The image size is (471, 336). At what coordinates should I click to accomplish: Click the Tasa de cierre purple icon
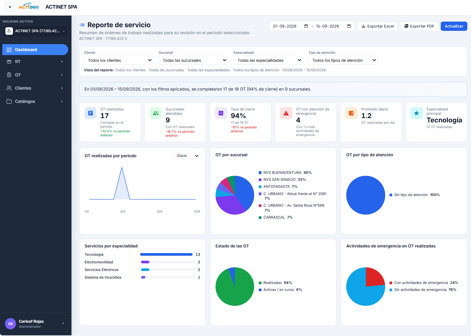pos(221,113)
